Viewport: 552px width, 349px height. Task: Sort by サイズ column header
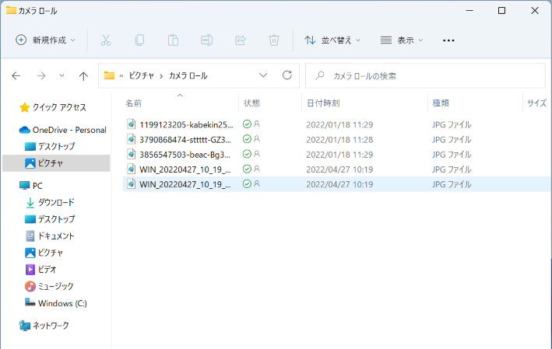(537, 103)
